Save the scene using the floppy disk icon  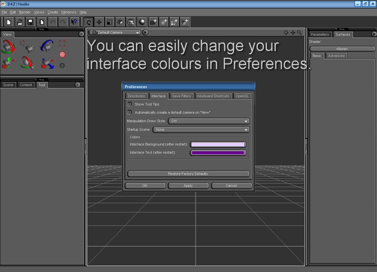pyautogui.click(x=30, y=22)
